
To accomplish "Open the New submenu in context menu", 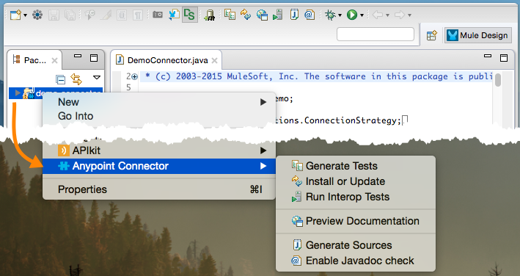I will (159, 102).
